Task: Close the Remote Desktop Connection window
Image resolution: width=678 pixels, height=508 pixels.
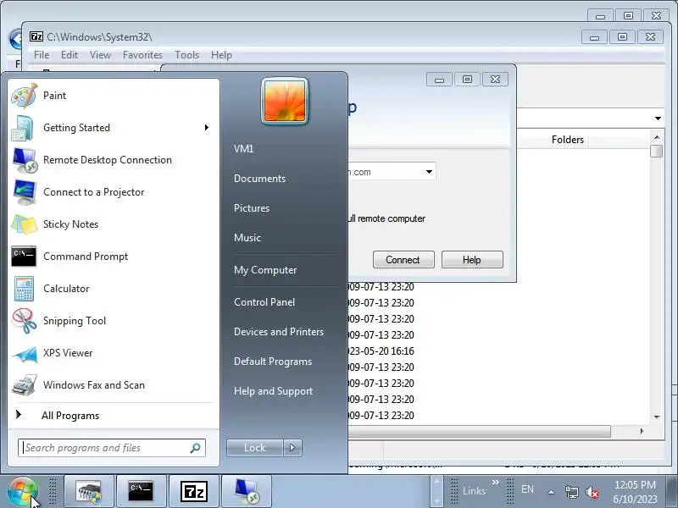Action: pos(495,80)
